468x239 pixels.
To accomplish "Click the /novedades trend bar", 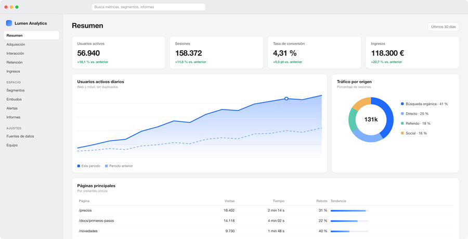I will [x=349, y=231].
